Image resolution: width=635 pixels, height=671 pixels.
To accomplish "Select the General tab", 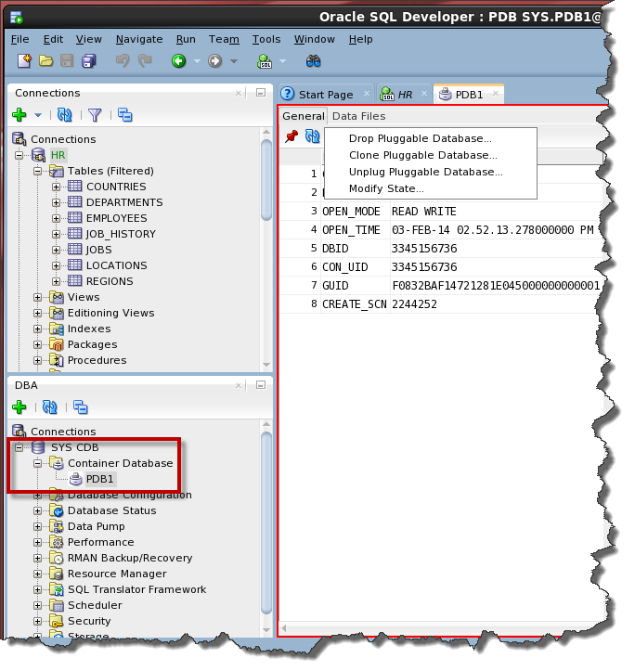I will [x=304, y=116].
